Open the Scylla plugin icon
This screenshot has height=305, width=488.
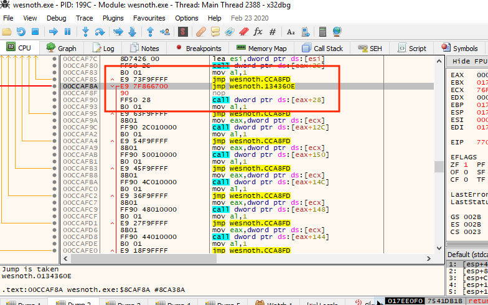coord(183,31)
